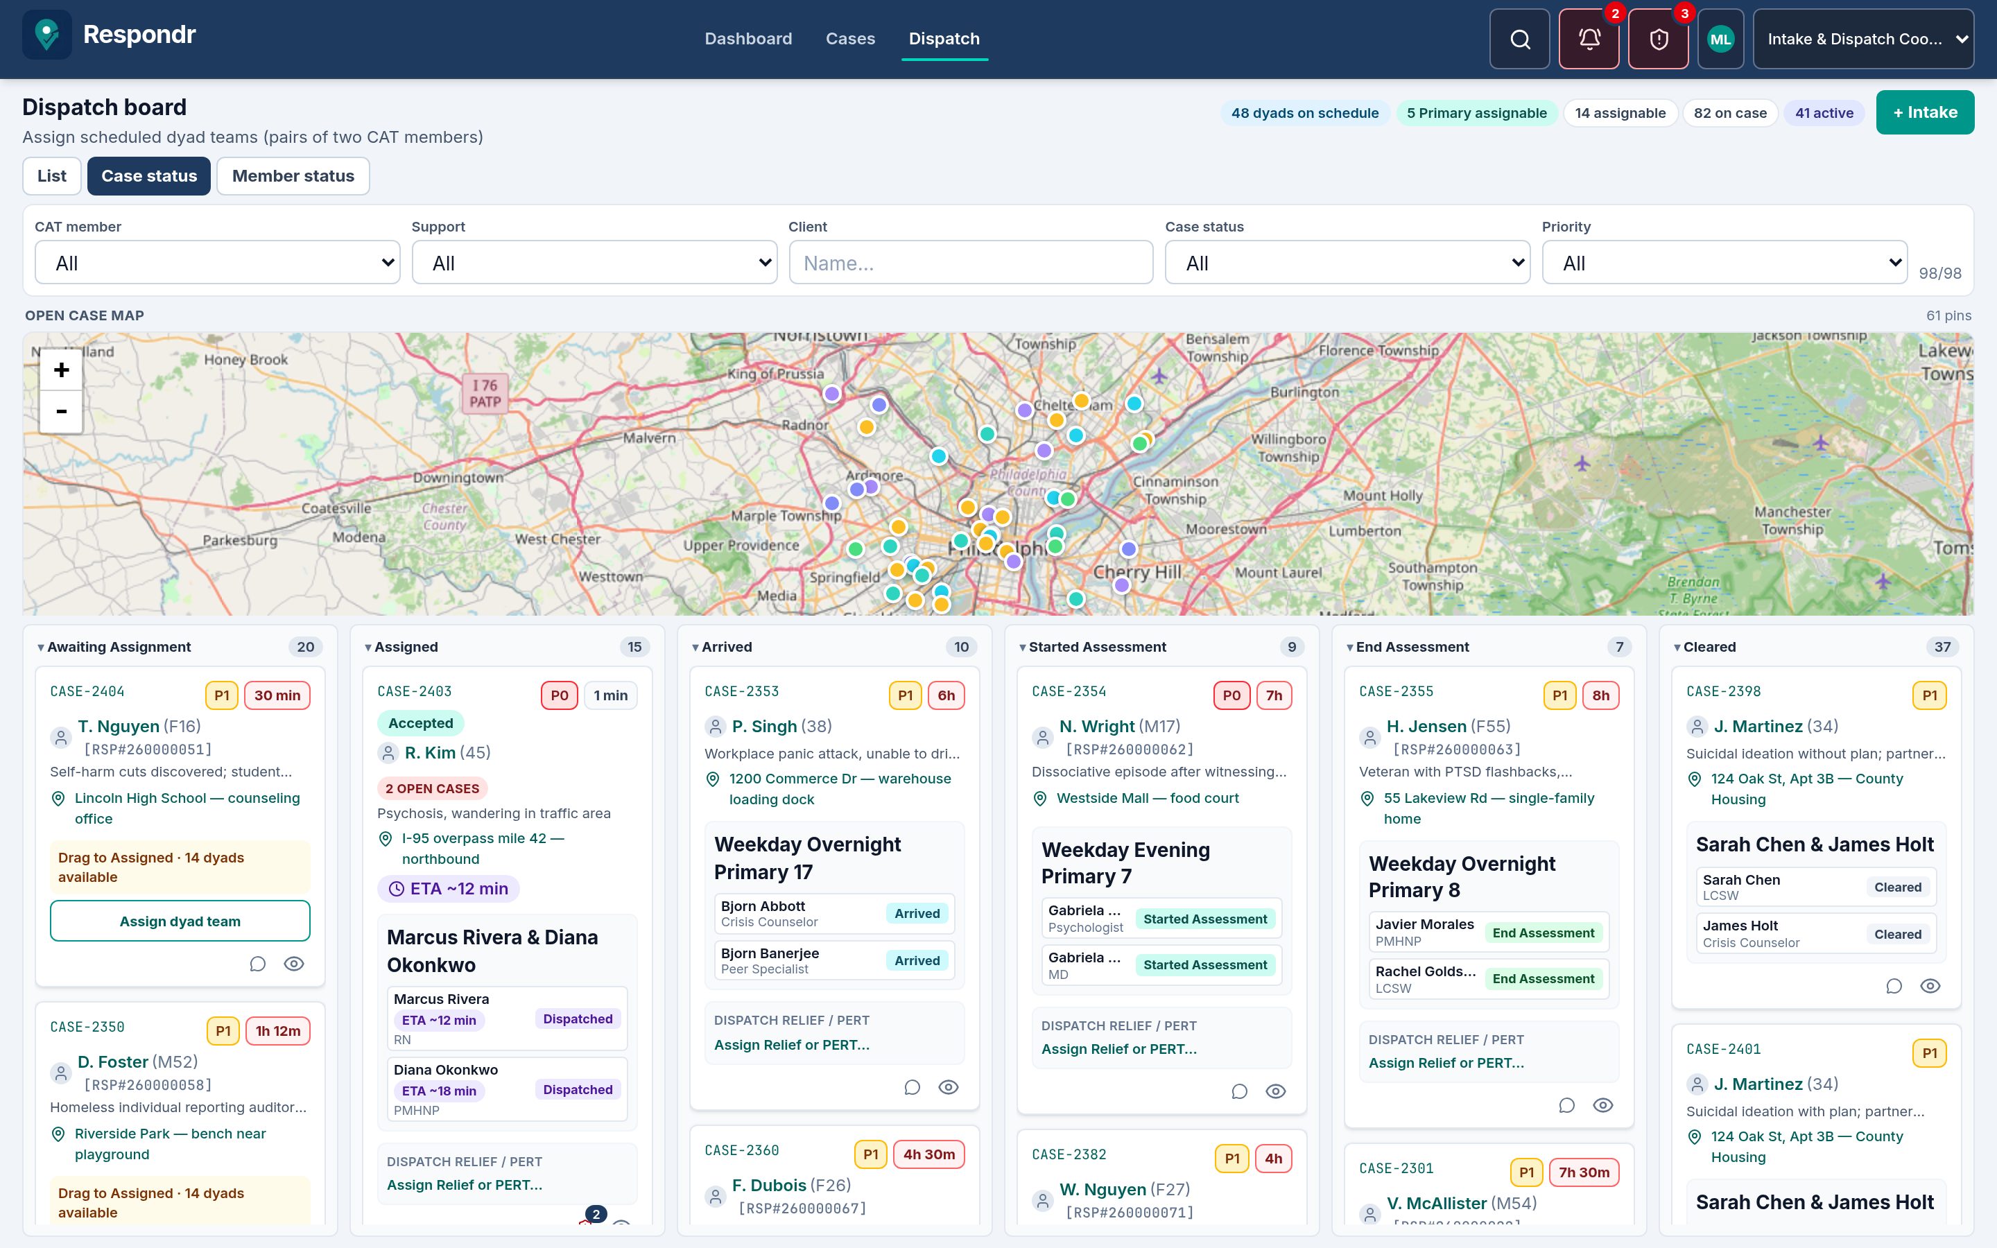Click Assign Relief or PERT on CASE-2353

(791, 1045)
